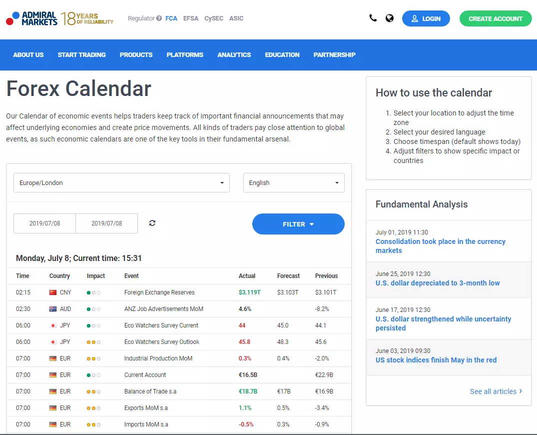Click the actual value €18.7B
537x435 pixels.
248,391
